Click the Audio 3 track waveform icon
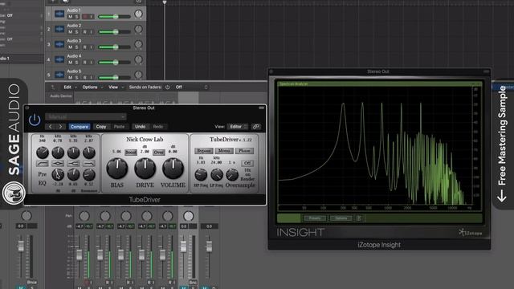 [x=59, y=44]
